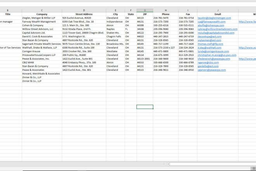The height and width of the screenshot is (171, 256).
Task: Select cell 'Corrigan Krause'
Action: point(42,51)
